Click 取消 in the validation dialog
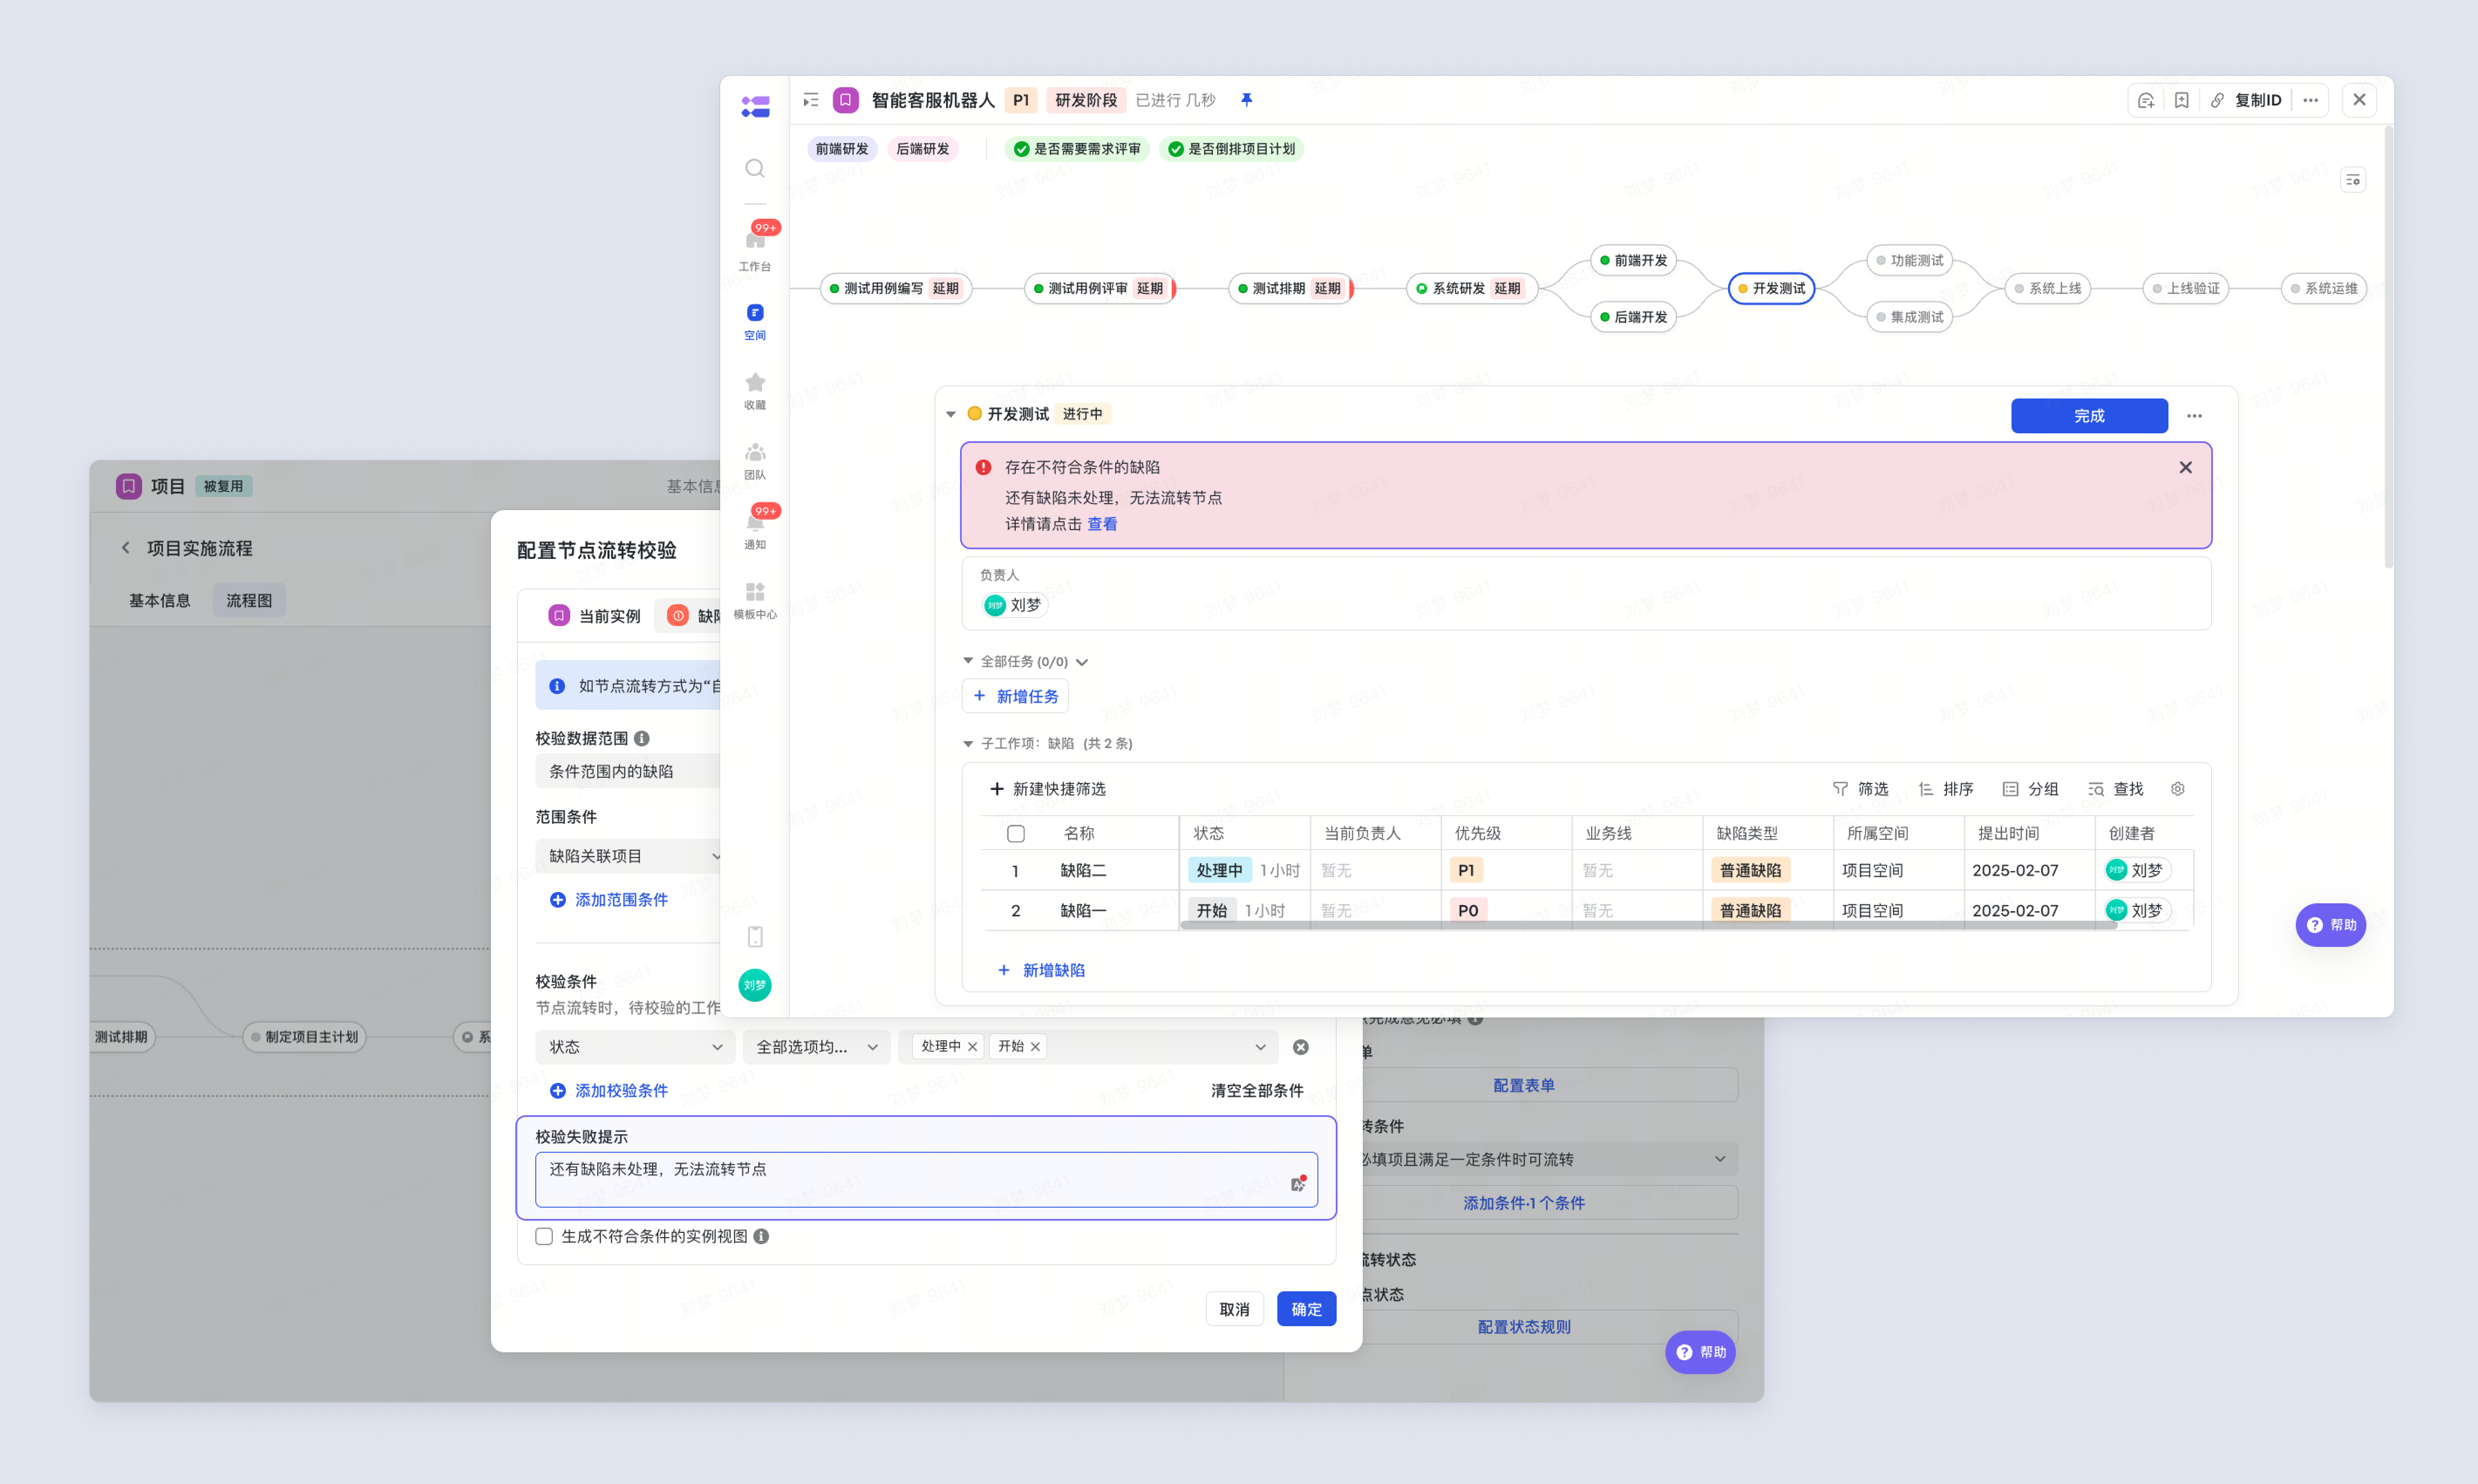Image resolution: width=2478 pixels, height=1484 pixels. (x=1234, y=1309)
